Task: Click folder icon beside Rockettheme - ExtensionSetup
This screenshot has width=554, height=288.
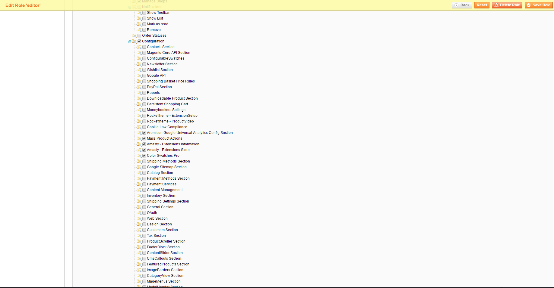Action: point(139,116)
